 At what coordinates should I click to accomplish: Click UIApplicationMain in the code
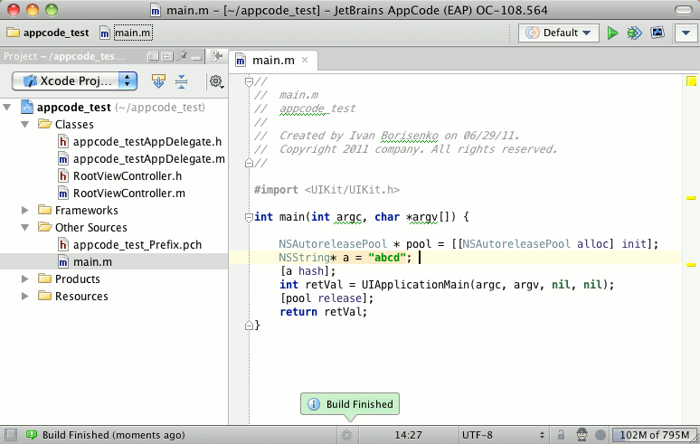pos(415,285)
